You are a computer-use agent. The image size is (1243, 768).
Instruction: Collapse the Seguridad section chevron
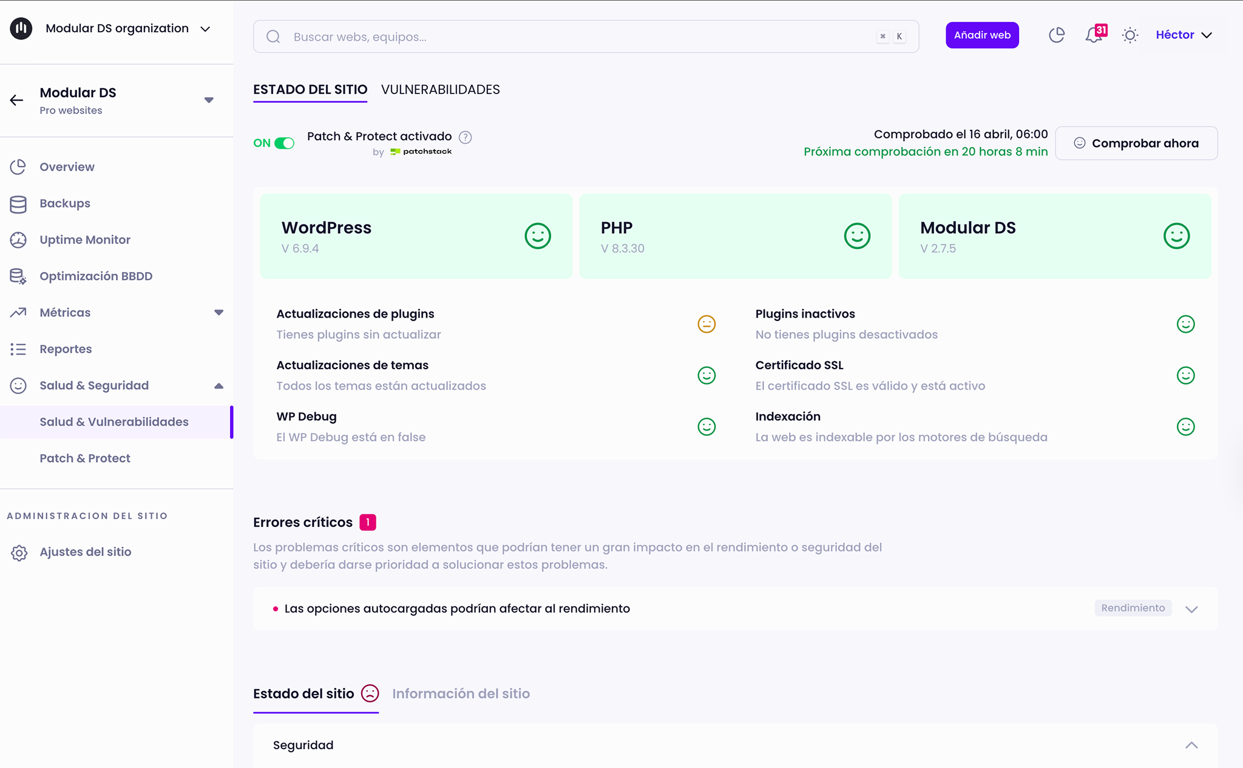(1191, 746)
